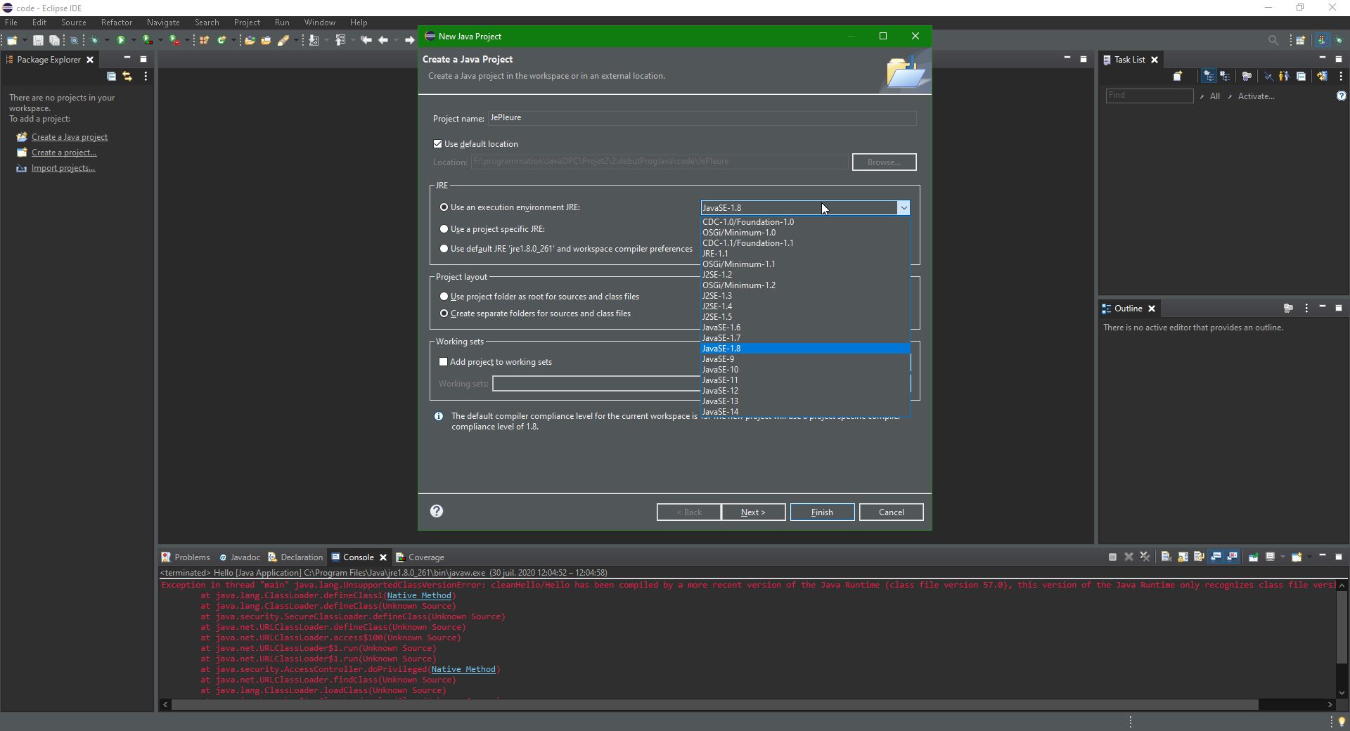Run the application with the green Run icon

point(122,40)
